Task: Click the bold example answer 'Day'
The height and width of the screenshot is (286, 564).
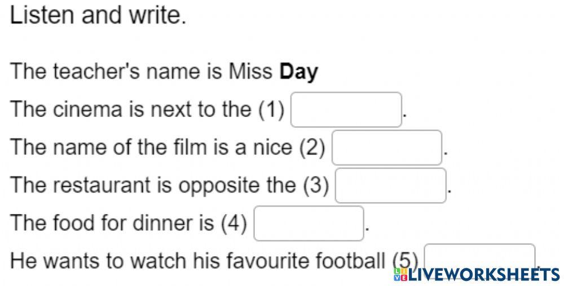Action: pos(299,71)
